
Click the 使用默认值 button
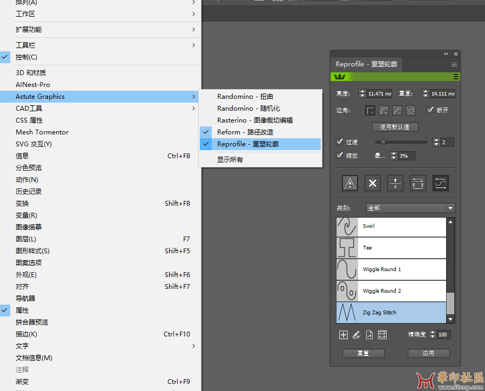pos(395,127)
